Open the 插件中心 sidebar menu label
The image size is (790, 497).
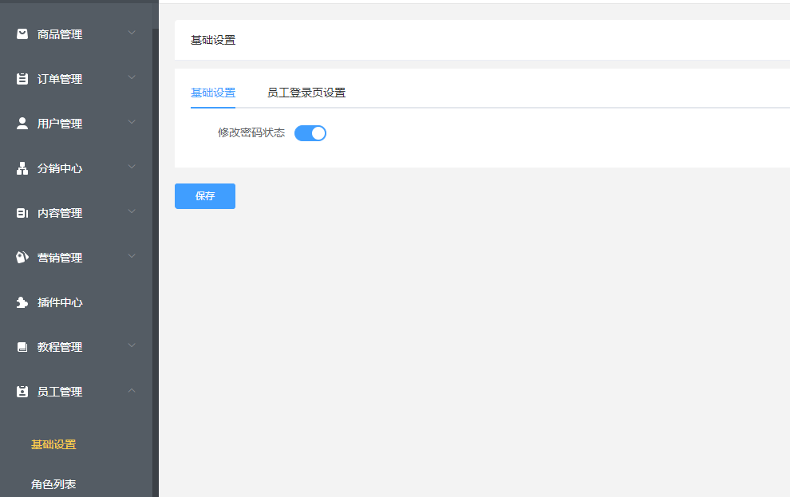pos(60,302)
